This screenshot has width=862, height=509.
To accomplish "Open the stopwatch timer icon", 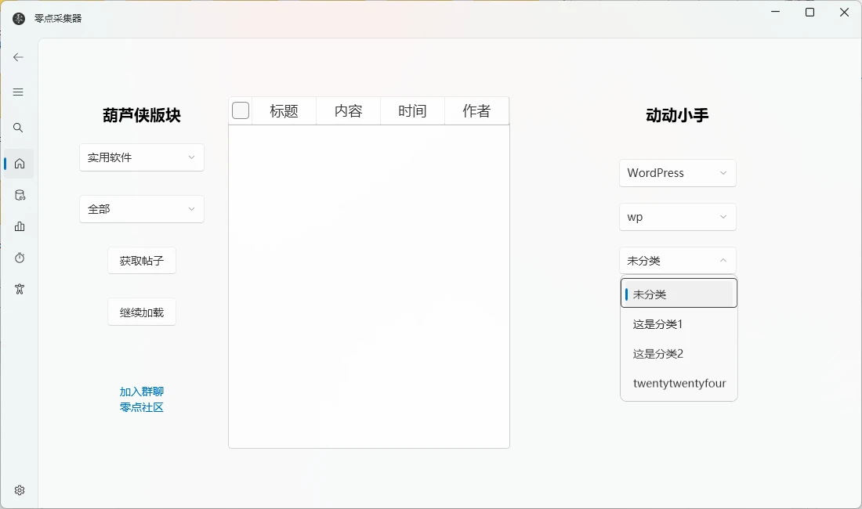I will coord(20,258).
